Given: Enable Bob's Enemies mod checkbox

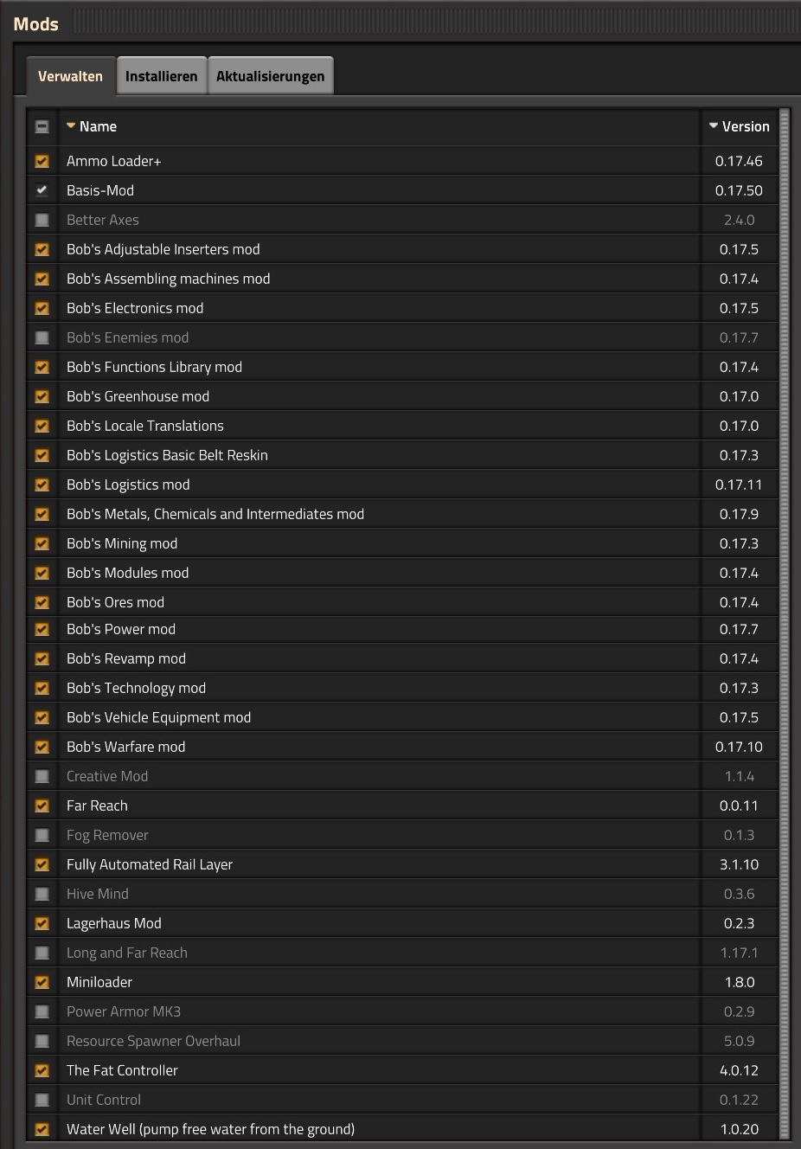Looking at the screenshot, I should [x=42, y=337].
